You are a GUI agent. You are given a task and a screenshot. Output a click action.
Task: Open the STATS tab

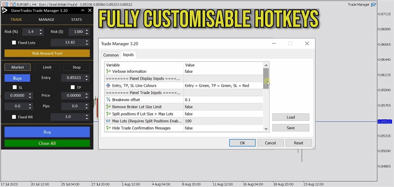click(76, 20)
